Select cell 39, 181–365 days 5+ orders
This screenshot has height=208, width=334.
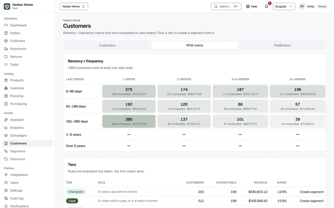tap(298, 121)
